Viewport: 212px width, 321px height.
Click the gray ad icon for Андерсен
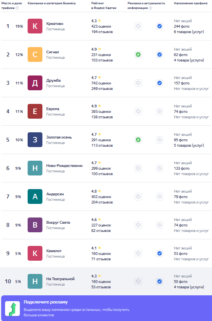pos(138,197)
